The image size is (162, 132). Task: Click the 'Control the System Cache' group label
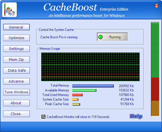click(x=56, y=30)
